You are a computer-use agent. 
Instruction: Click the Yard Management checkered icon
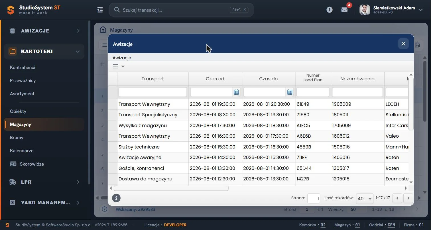coord(12,203)
